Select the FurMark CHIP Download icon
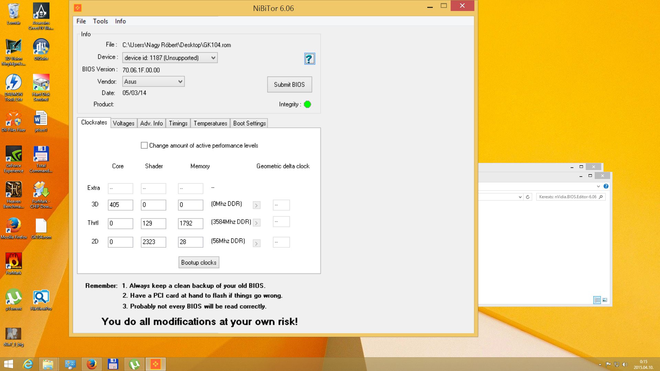660x371 pixels. pos(41,194)
